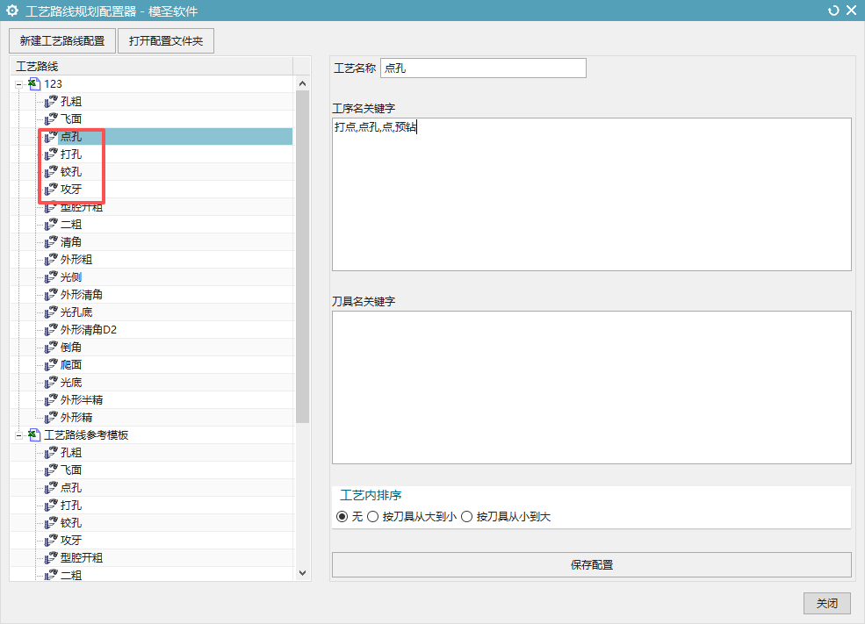Click the process icon beside 外形清角D2
Image resolution: width=865 pixels, height=624 pixels.
click(51, 330)
